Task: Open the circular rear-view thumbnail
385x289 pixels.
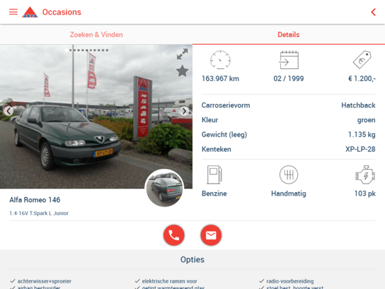Action: pos(165,188)
